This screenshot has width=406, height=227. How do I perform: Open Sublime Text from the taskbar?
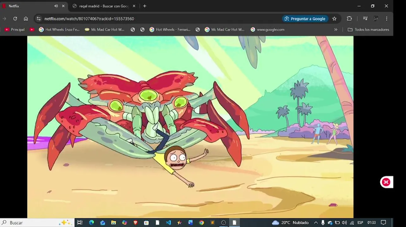click(212, 223)
